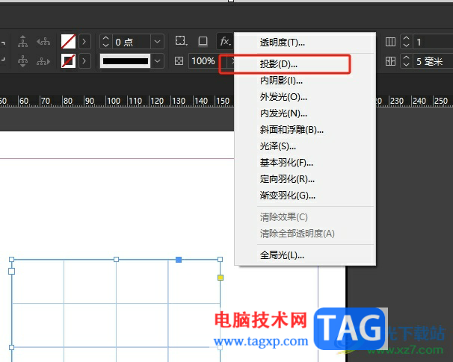Choose 基本羽化(F)... from the menu

[x=305, y=163]
